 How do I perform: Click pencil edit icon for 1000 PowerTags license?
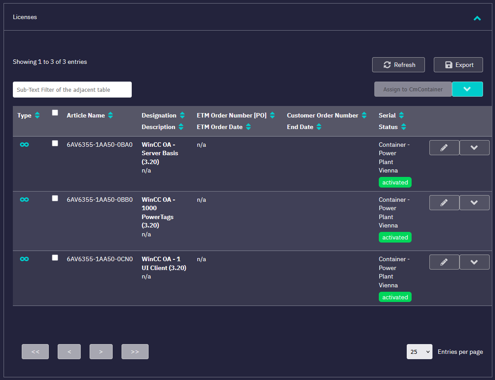click(444, 203)
